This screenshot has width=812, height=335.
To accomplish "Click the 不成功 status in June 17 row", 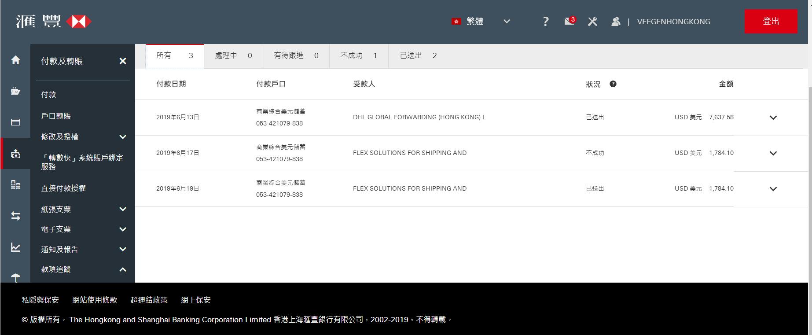I will tap(595, 153).
